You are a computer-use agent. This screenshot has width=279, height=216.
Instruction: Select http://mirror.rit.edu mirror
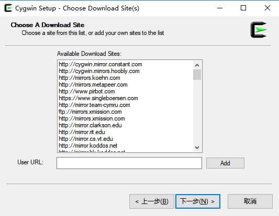click(x=82, y=132)
